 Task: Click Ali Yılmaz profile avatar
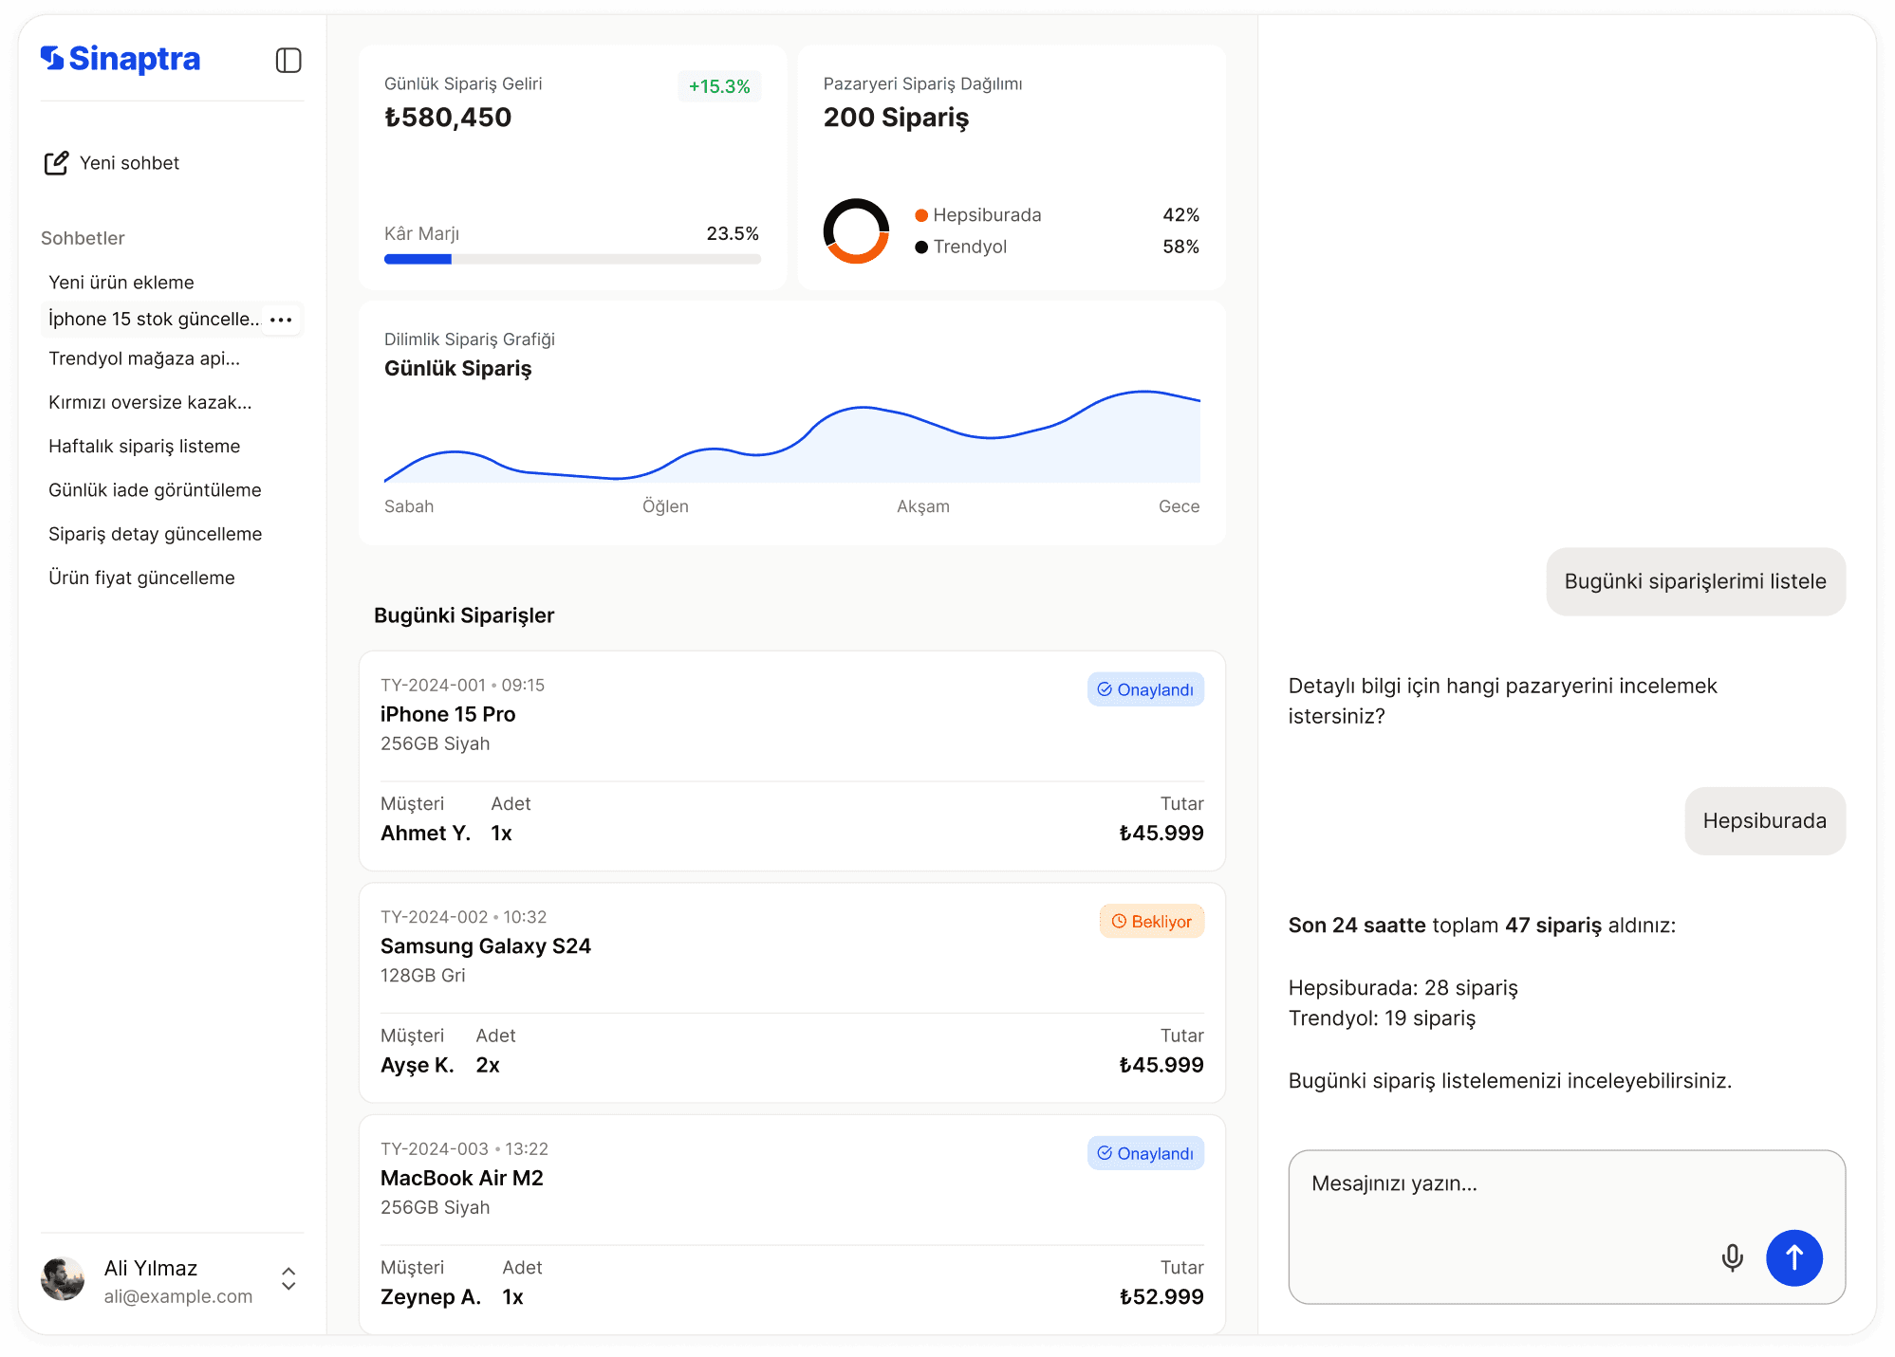tap(64, 1279)
